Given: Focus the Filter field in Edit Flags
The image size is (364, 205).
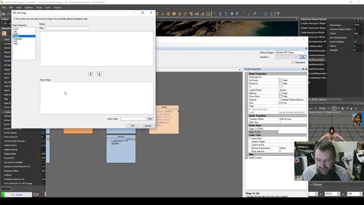Looking at the screenshot, I should pyautogui.click(x=67, y=28).
